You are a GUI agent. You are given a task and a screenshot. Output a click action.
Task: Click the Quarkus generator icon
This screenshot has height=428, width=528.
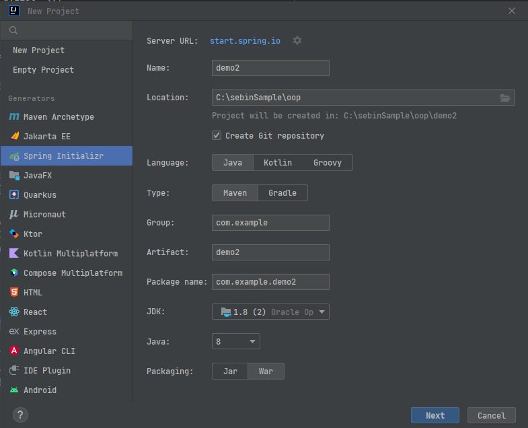[x=14, y=194]
